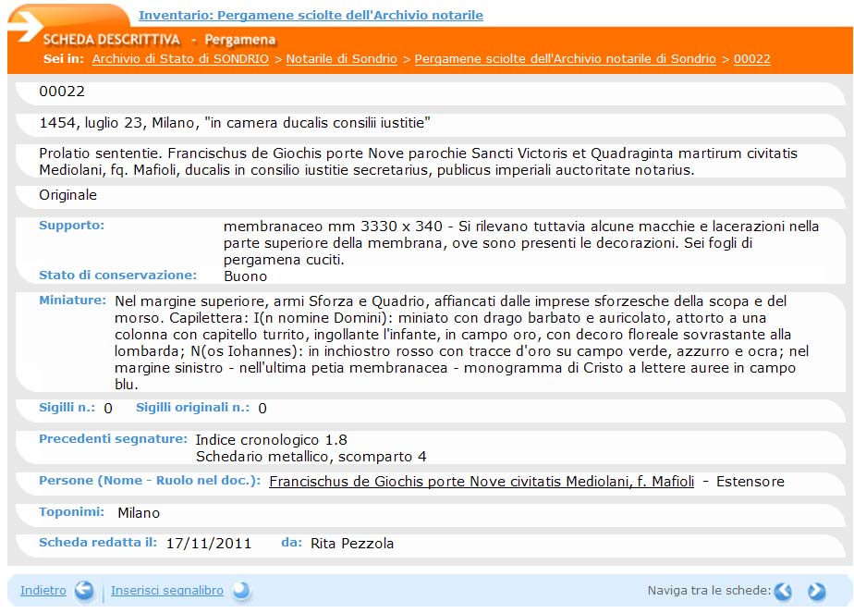Click the 'Sigilli n.:' label
This screenshot has width=854, height=613.
[x=67, y=408]
